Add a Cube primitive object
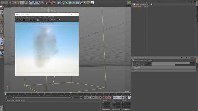This screenshot has height=111, width=198. (59, 3)
